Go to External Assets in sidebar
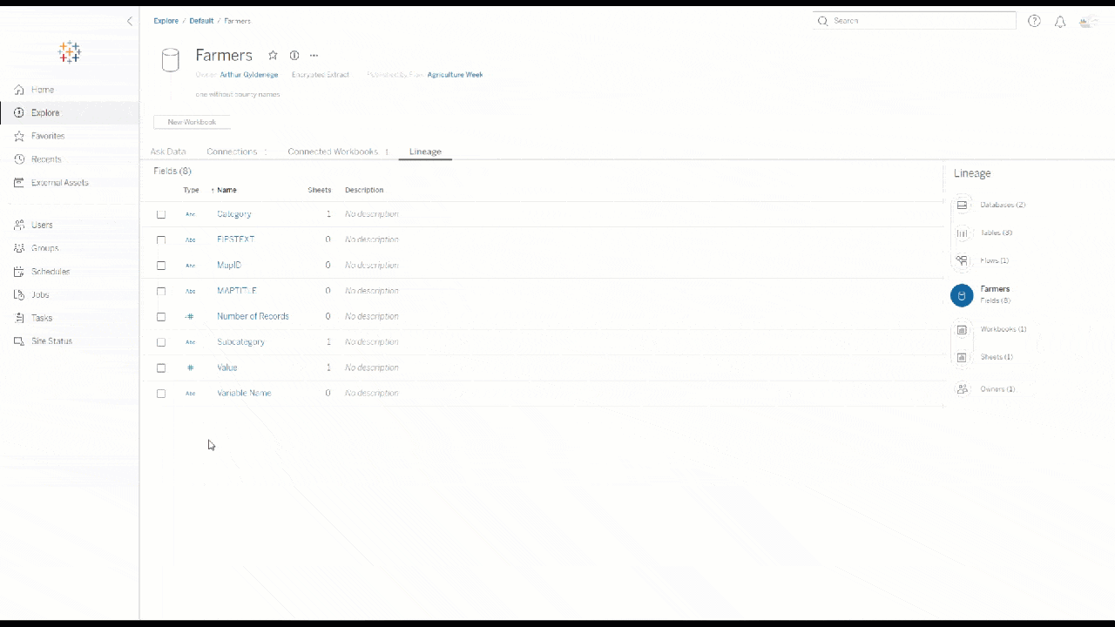 [59, 183]
